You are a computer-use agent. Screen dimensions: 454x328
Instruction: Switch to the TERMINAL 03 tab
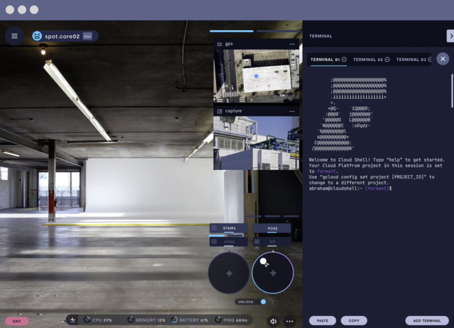(x=411, y=59)
